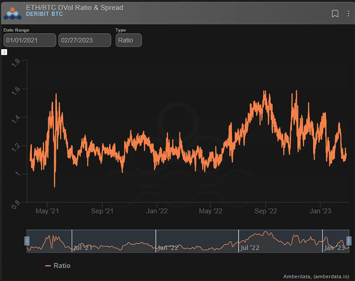Edit the start date 01/01/2021 field
The width and height of the screenshot is (355, 281).
pos(30,40)
